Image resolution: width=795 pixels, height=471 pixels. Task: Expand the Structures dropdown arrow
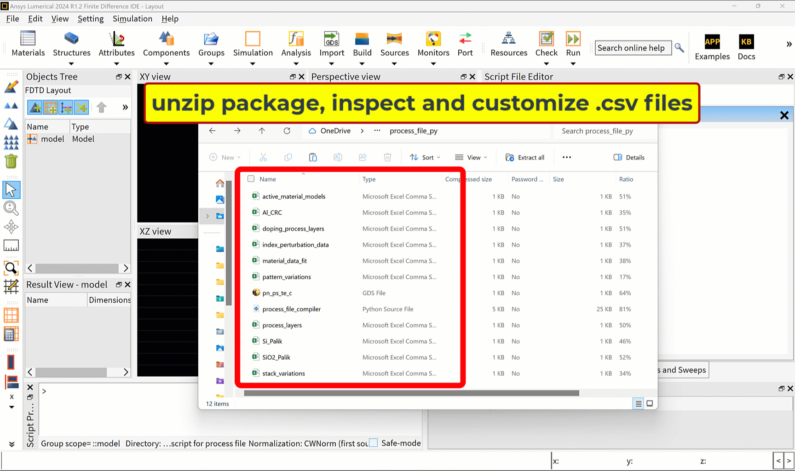tap(71, 63)
